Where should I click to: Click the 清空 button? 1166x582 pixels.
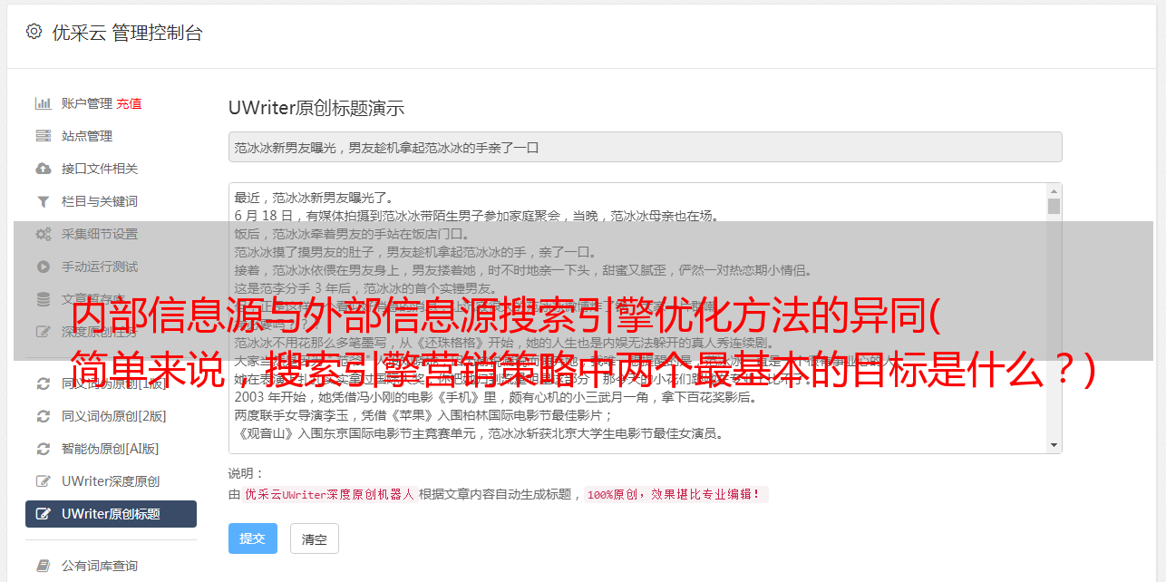pyautogui.click(x=315, y=538)
